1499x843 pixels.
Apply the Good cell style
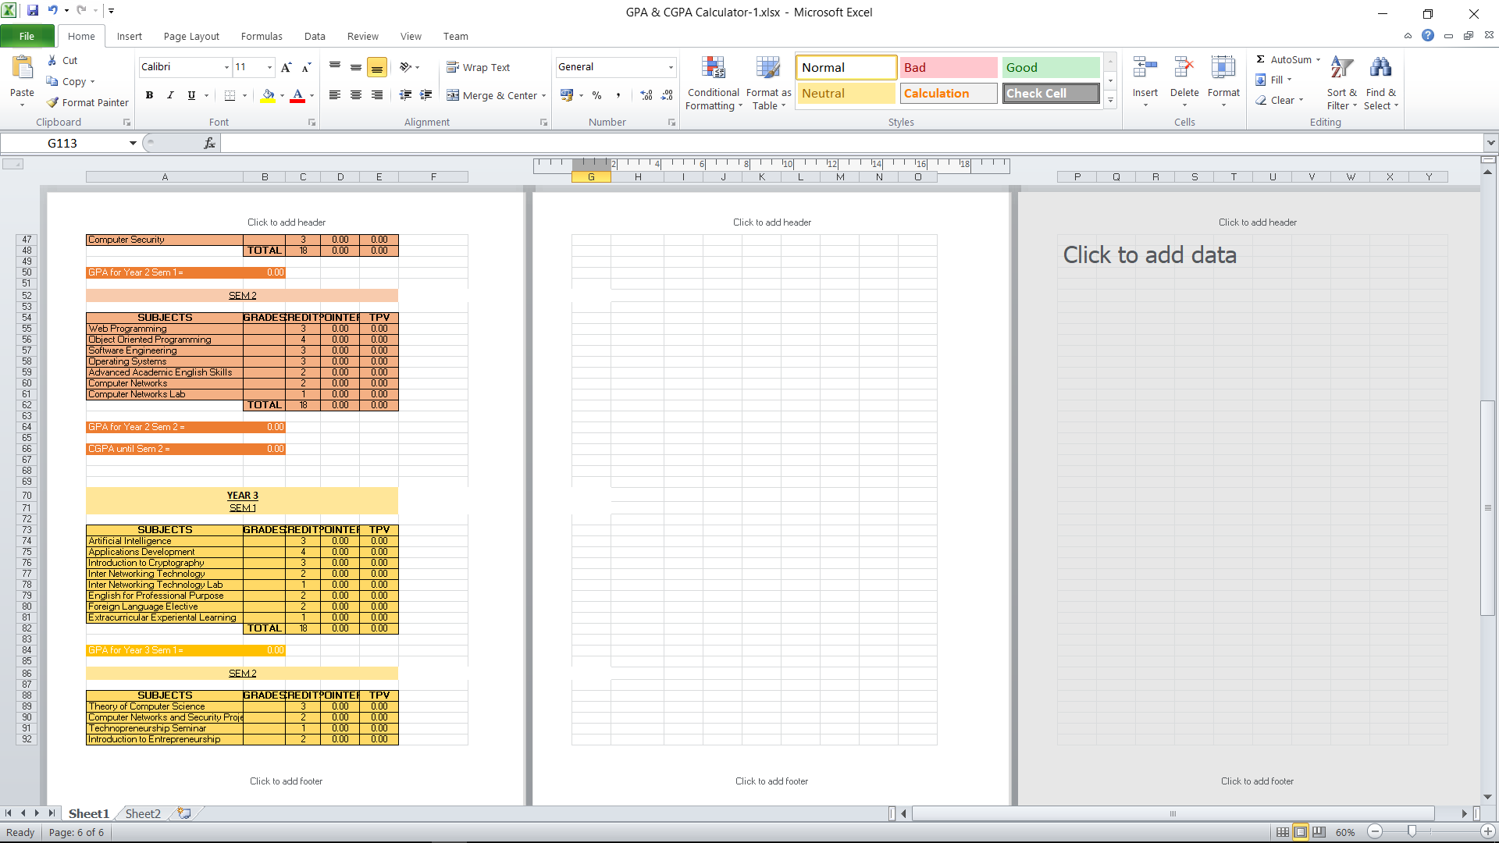point(1050,67)
